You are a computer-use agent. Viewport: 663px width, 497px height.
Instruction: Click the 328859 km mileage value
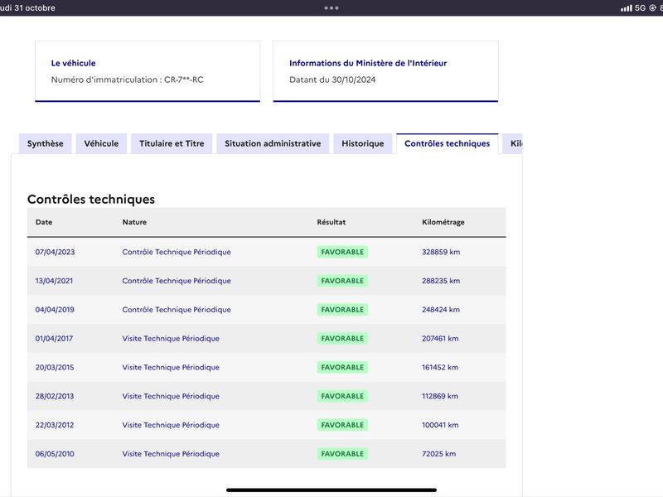click(441, 252)
